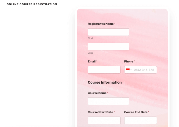179x127 pixels.
Task: Open the Course End Date field
Action: coord(140,120)
